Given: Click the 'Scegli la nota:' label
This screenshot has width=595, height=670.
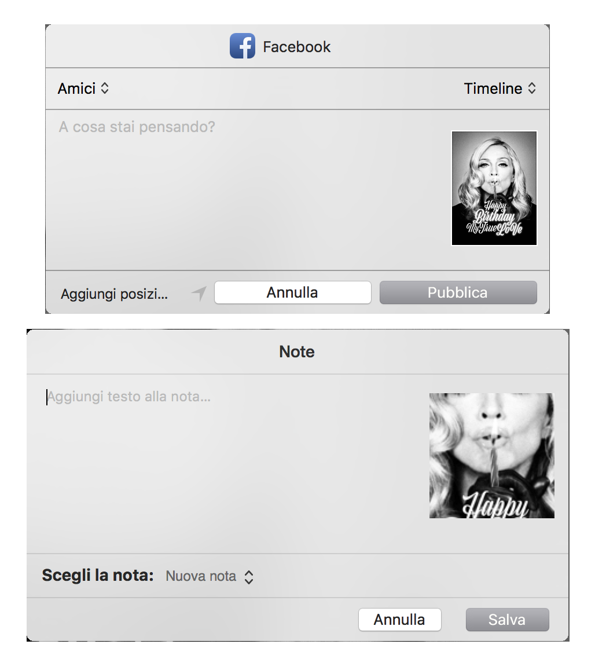Looking at the screenshot, I should click(98, 575).
